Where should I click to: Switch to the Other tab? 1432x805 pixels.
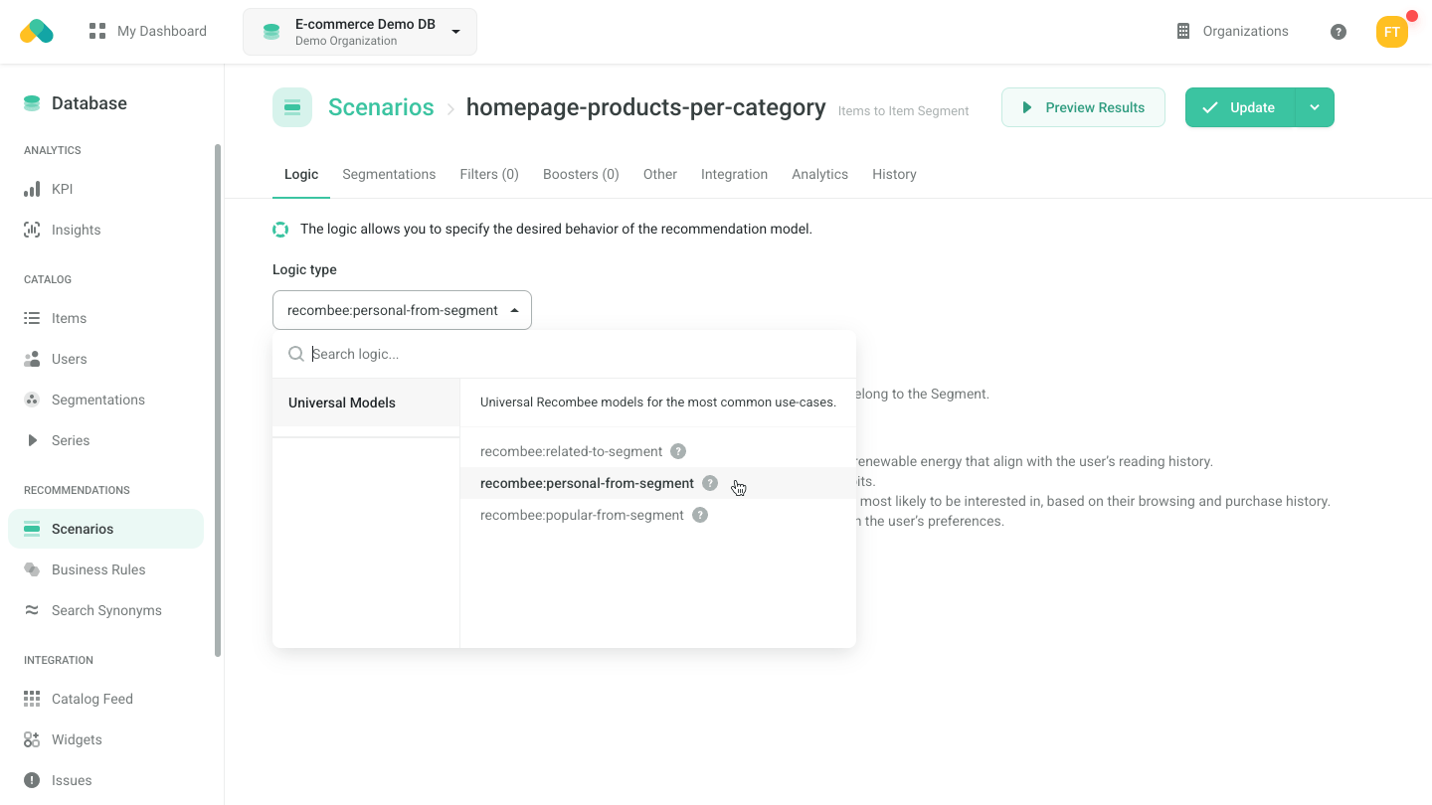(660, 174)
